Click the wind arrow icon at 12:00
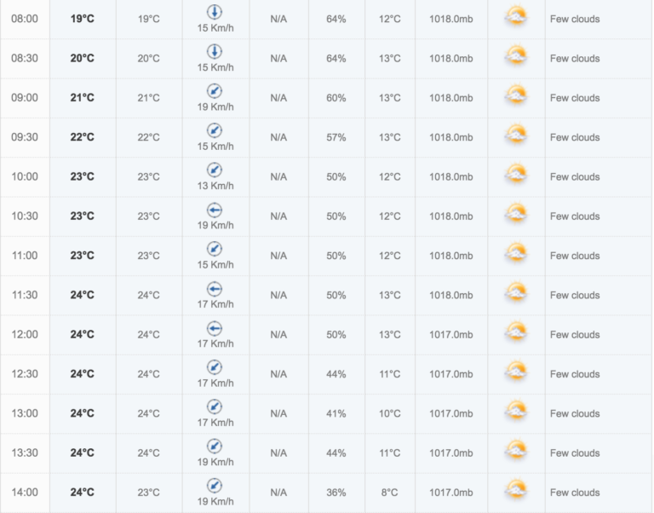This screenshot has width=654, height=513. click(215, 328)
